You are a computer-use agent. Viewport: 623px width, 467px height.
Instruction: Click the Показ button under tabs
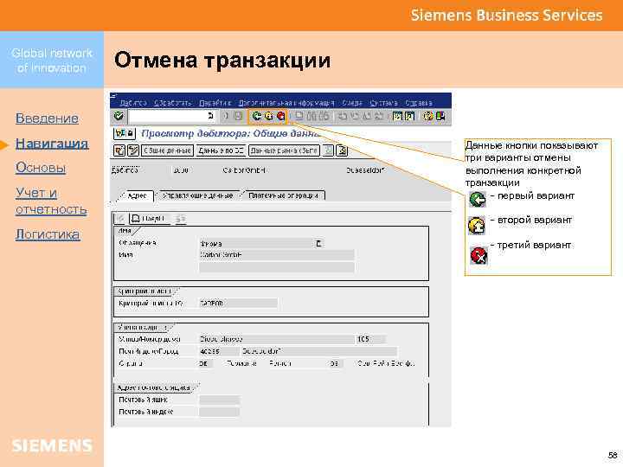tap(150, 219)
